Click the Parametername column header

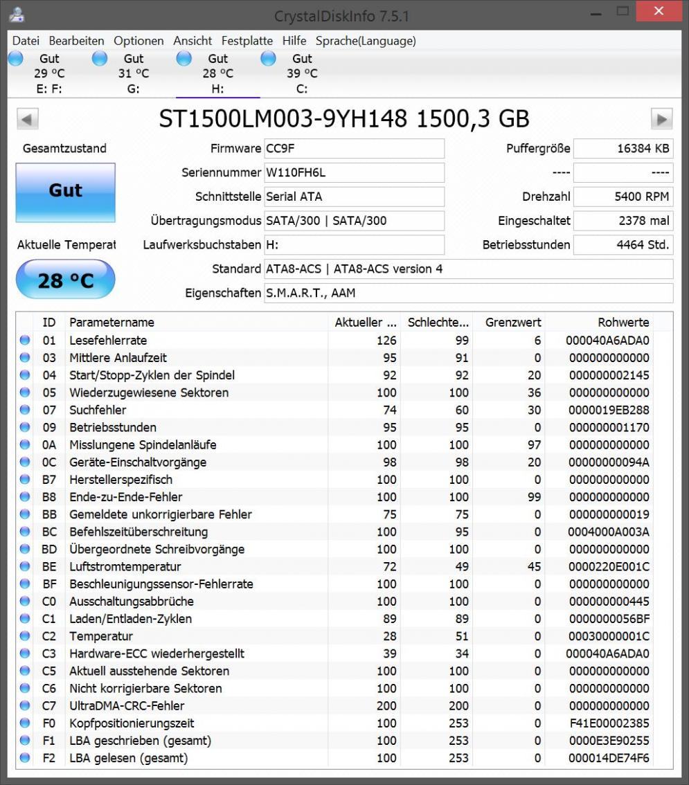click(196, 323)
